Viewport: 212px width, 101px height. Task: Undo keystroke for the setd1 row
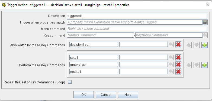tap(171, 57)
